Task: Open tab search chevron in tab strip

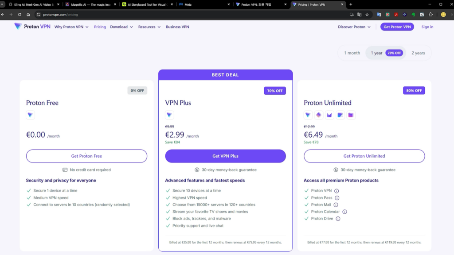Action: point(2,4)
